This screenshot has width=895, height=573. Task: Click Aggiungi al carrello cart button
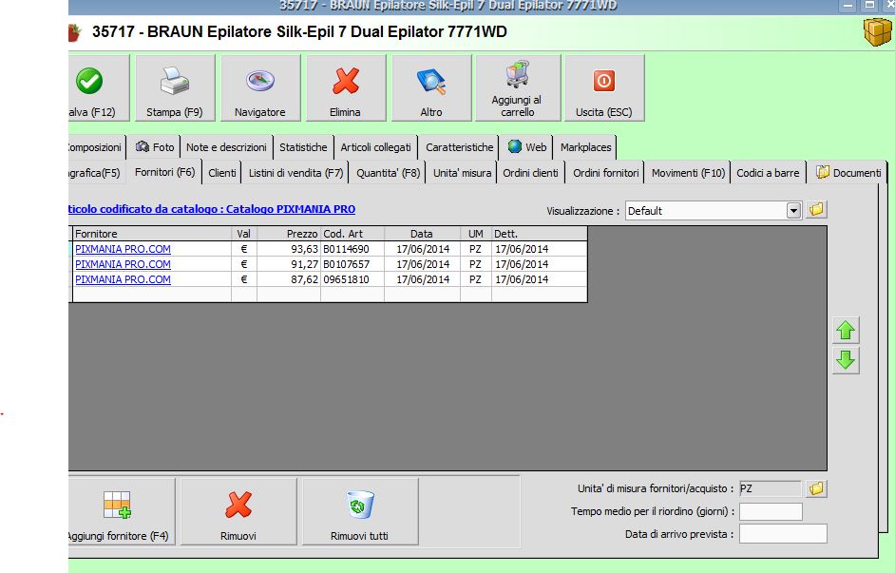[x=518, y=87]
